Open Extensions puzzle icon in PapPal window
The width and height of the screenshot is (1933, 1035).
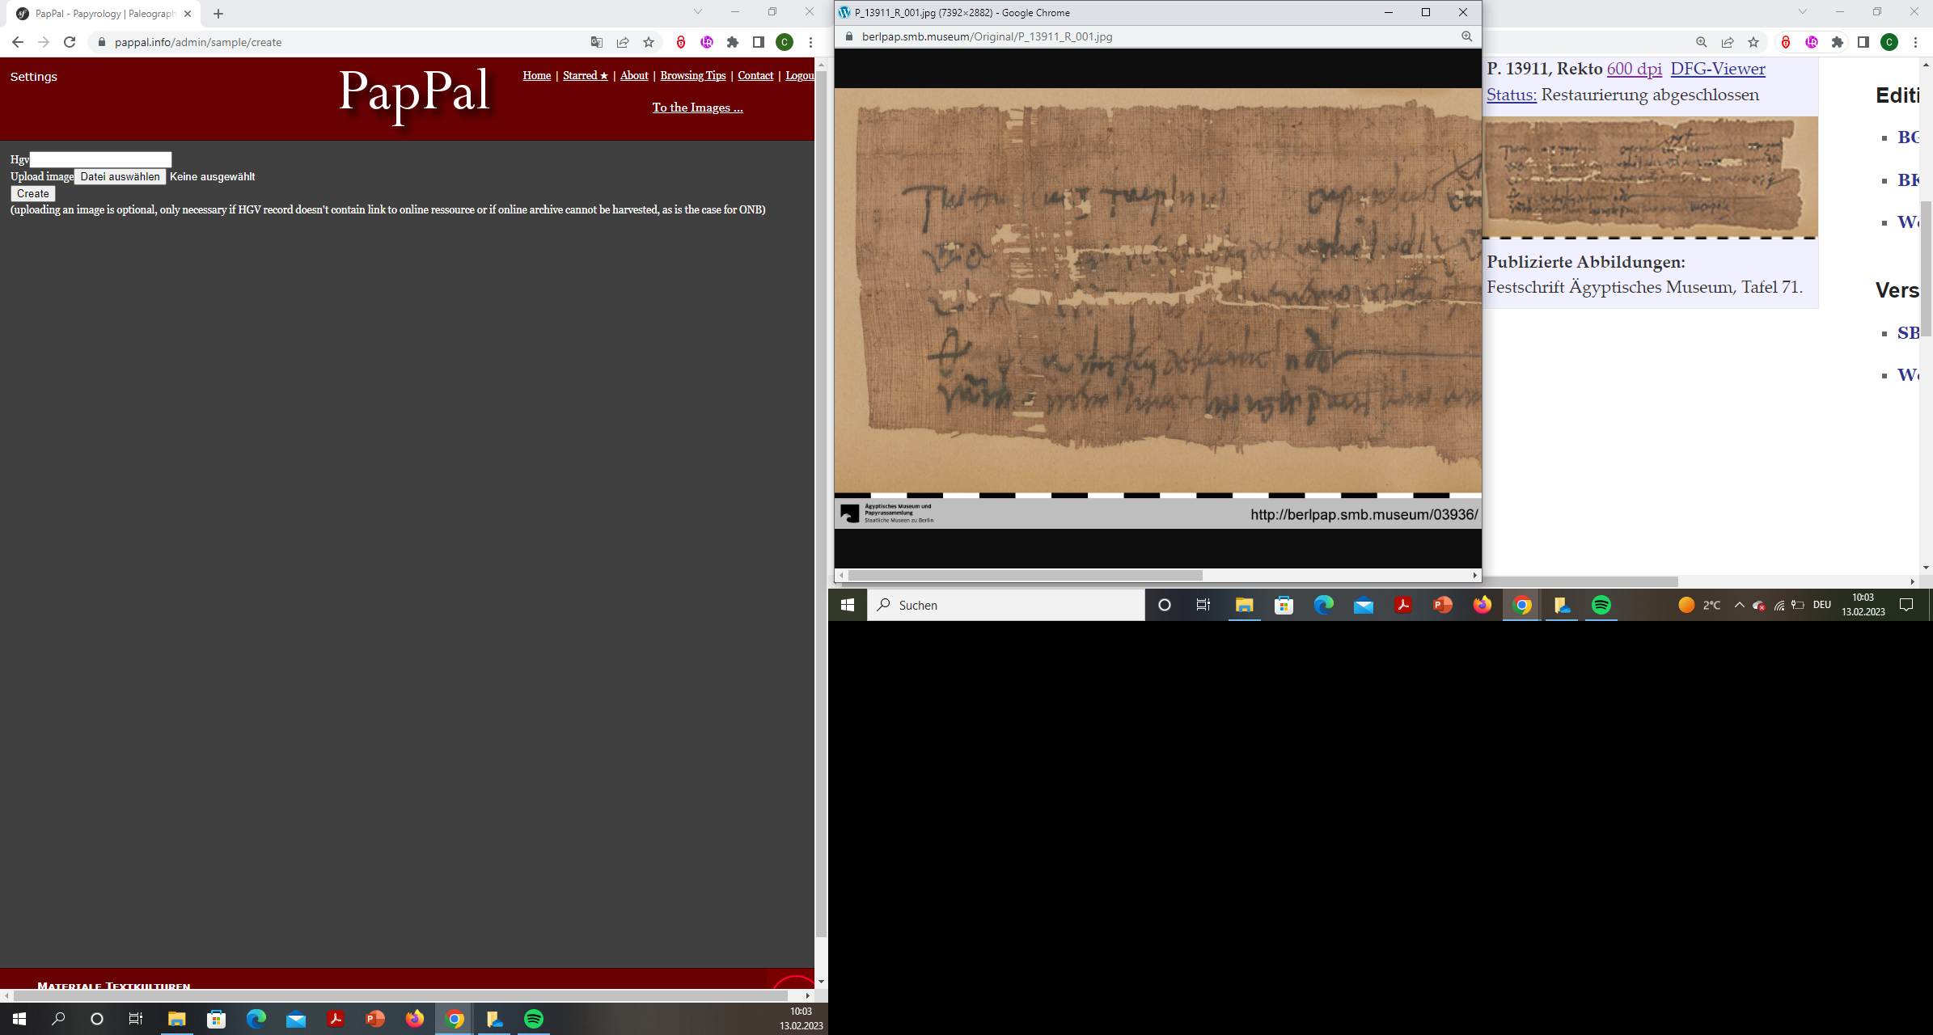tap(733, 42)
